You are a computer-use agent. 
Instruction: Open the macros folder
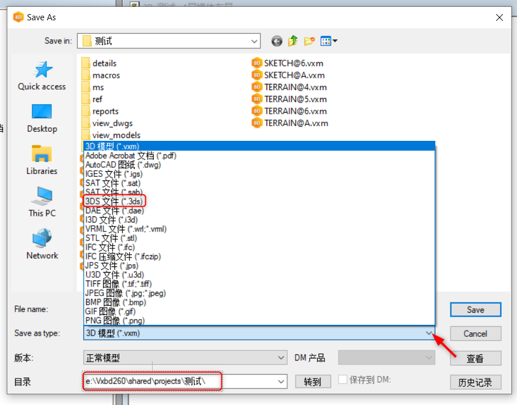101,75
